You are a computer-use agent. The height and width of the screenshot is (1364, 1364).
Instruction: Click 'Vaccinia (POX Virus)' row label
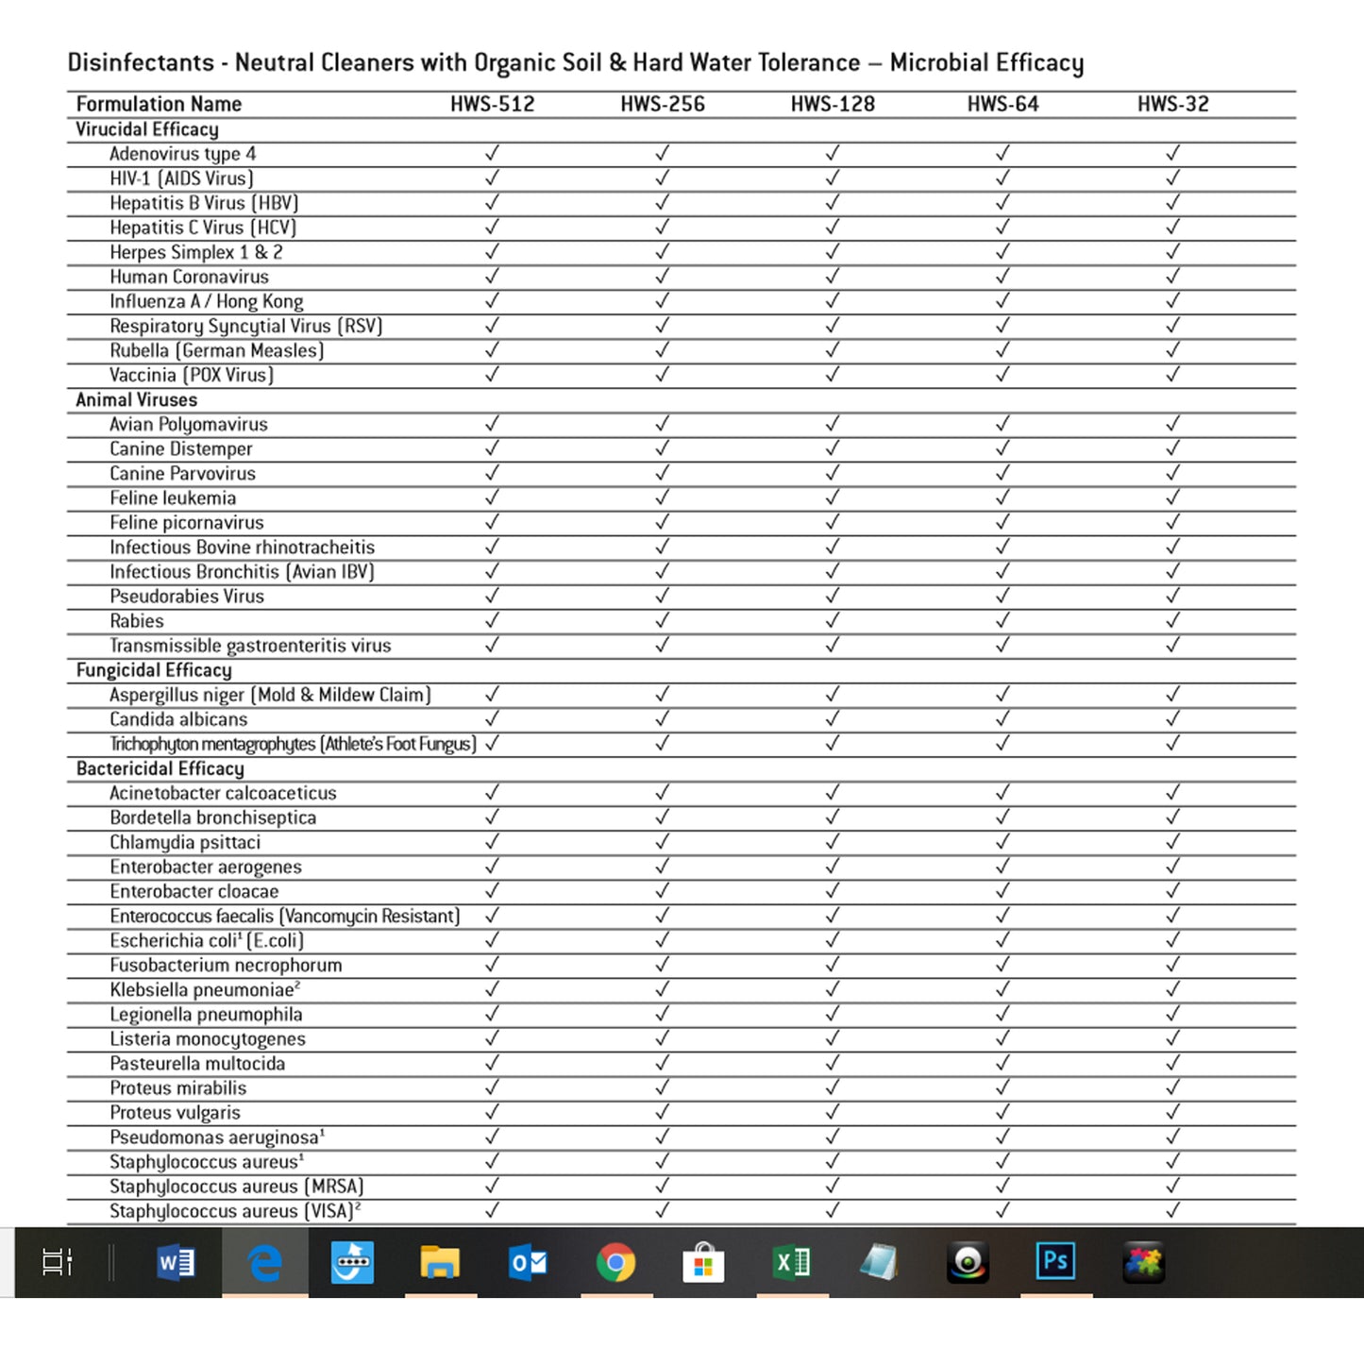(192, 375)
